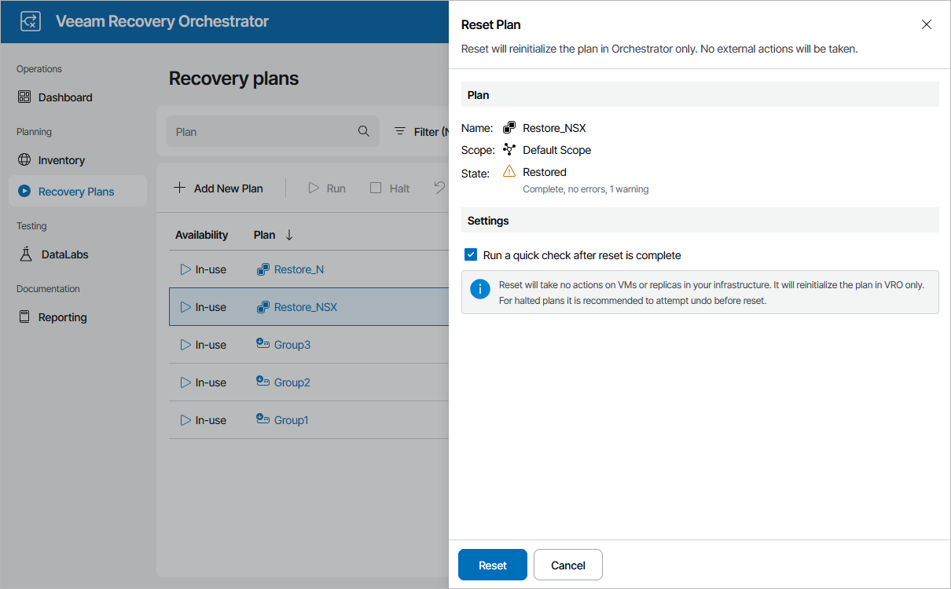Click the Run plan toolbar button
The image size is (951, 589).
pos(327,188)
